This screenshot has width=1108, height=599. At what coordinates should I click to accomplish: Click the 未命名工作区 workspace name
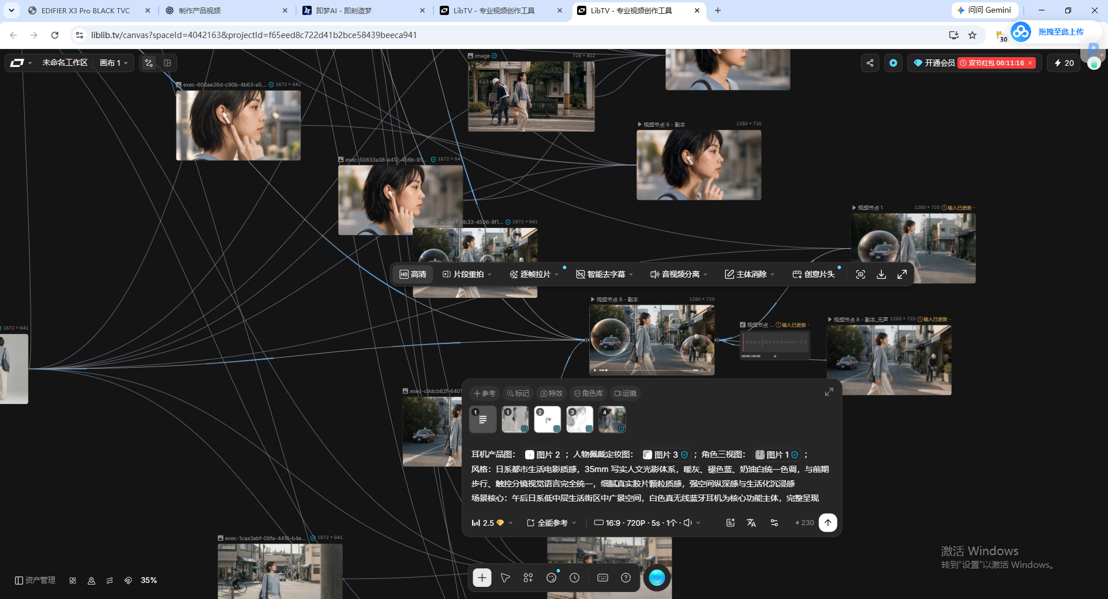pyautogui.click(x=65, y=63)
